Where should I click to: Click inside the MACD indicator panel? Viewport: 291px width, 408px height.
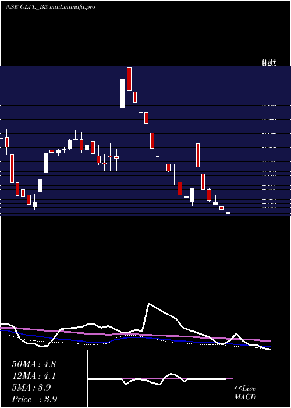pyautogui.click(x=160, y=379)
